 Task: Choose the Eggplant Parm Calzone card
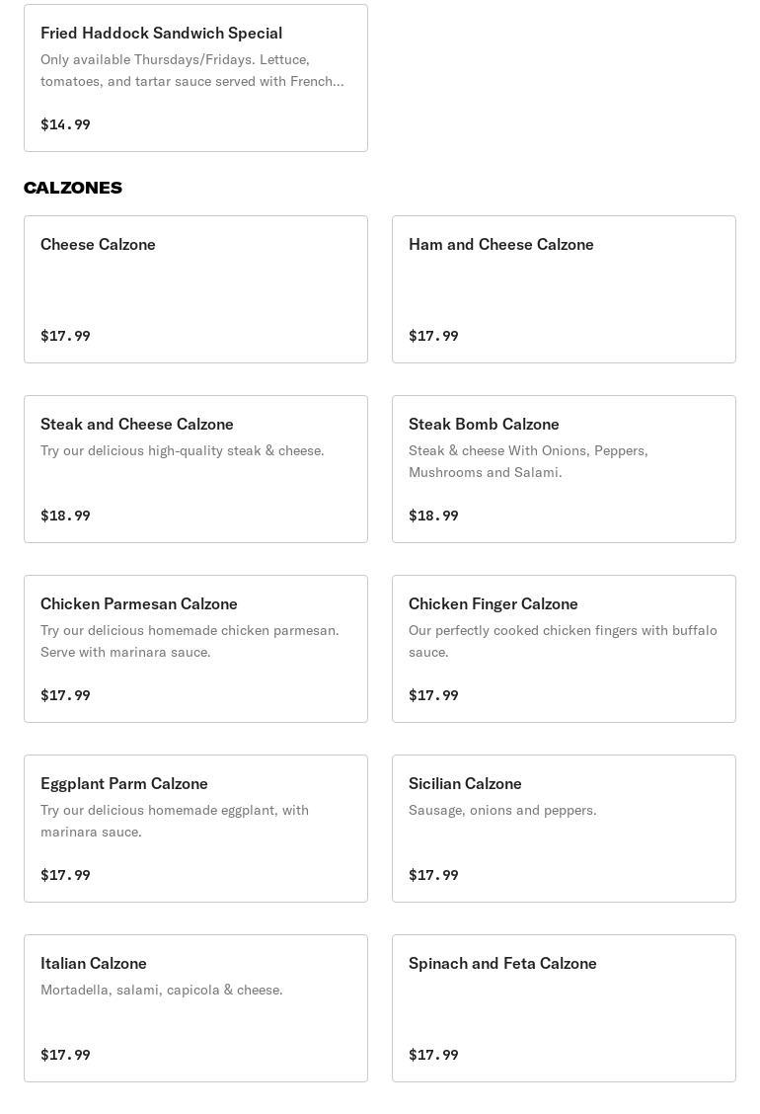point(195,829)
